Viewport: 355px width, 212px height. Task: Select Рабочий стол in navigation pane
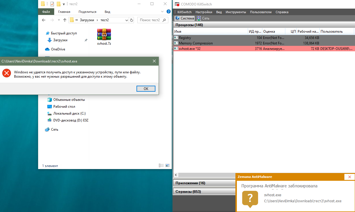point(64,107)
